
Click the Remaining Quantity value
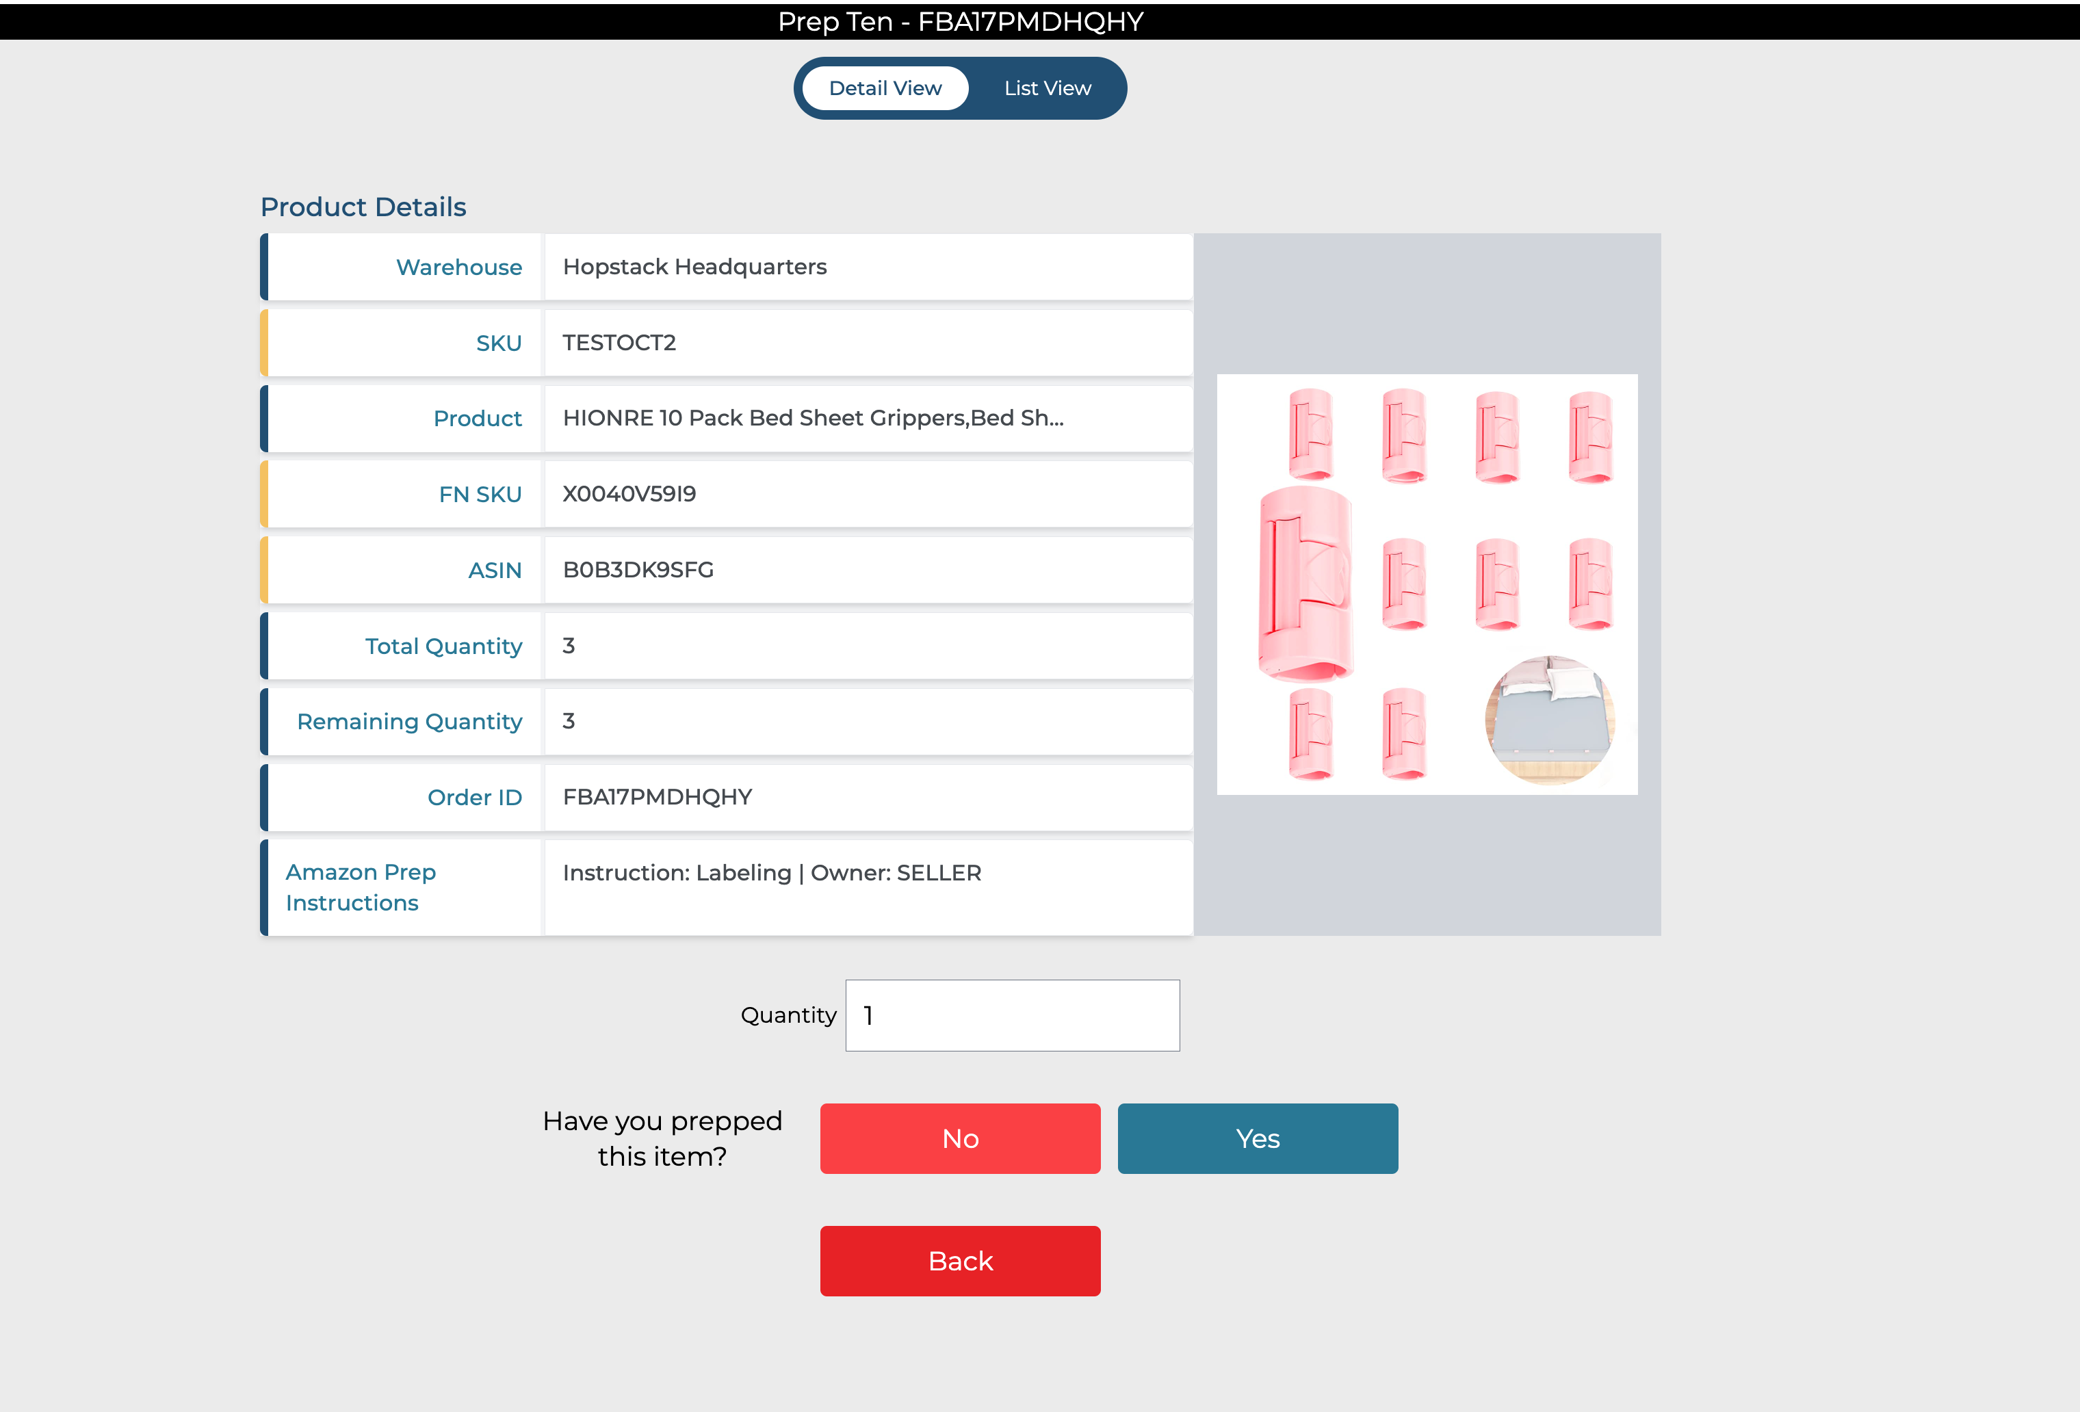tap(569, 721)
